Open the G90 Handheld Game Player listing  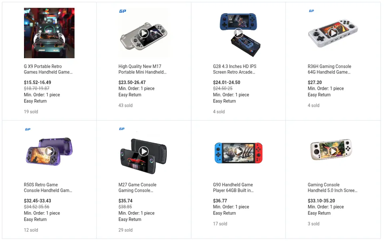pos(233,187)
